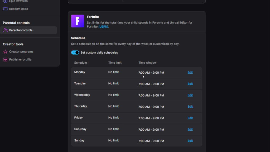Click the Schedule column header

click(80, 63)
